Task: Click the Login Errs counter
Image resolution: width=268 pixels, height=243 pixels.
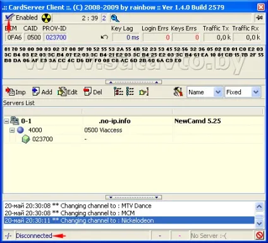Action: 157,37
